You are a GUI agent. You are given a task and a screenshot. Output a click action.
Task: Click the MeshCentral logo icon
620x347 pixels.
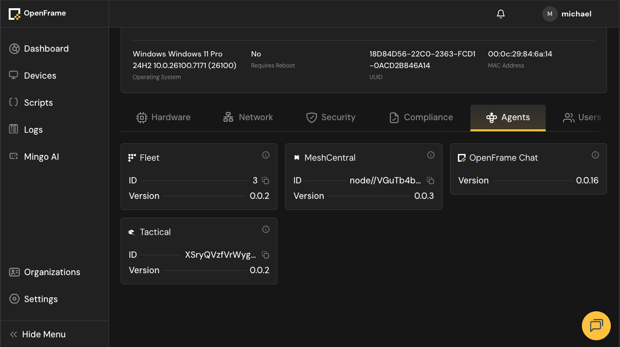297,158
